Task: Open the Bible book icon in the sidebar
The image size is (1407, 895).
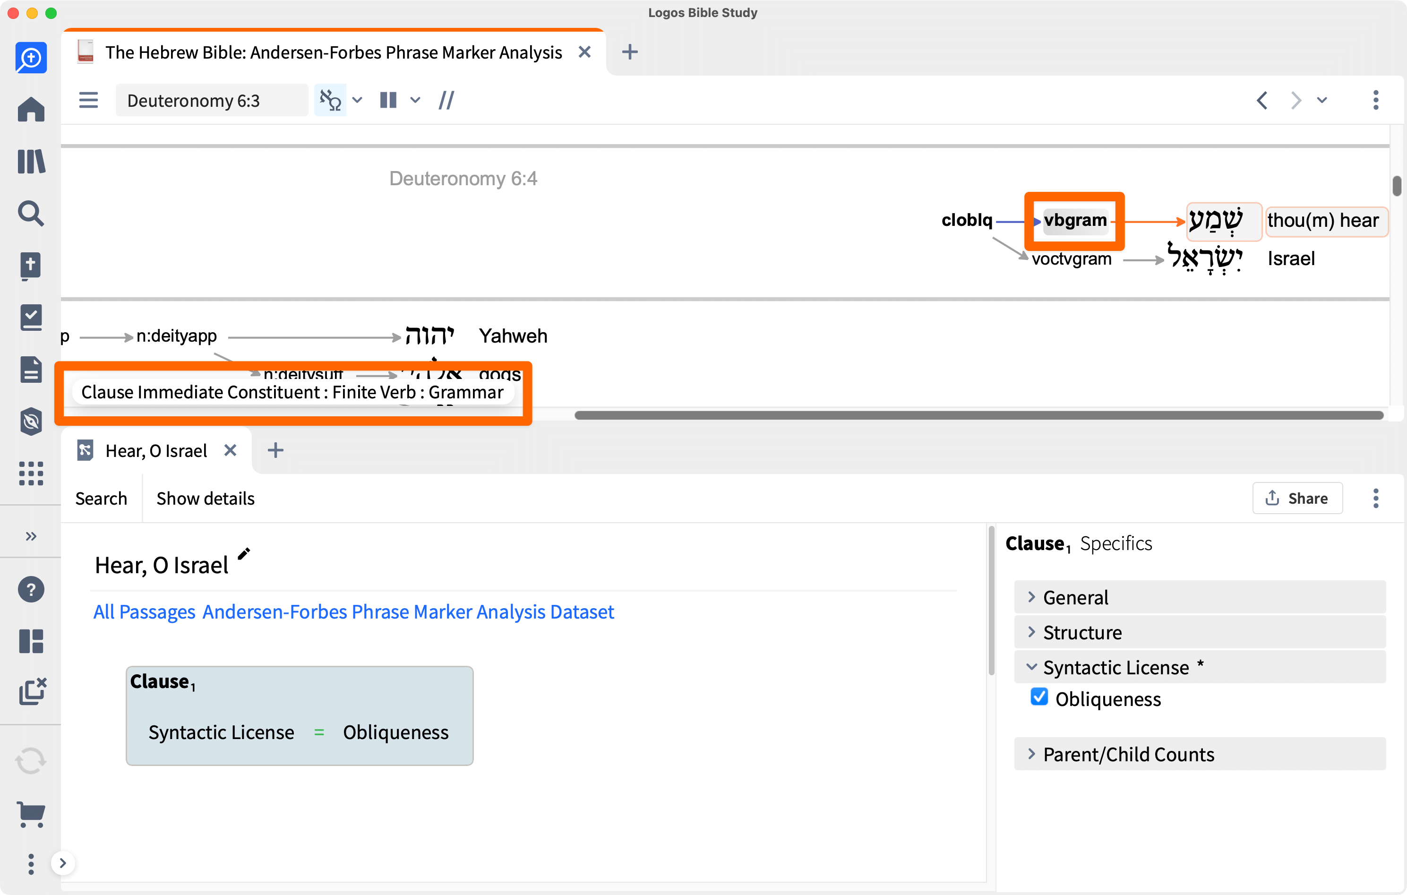Action: click(31, 266)
